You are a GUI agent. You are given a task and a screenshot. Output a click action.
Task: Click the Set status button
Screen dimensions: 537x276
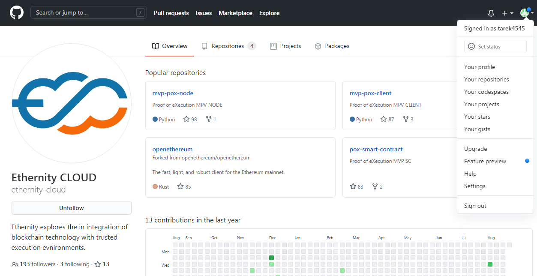pyautogui.click(x=495, y=46)
